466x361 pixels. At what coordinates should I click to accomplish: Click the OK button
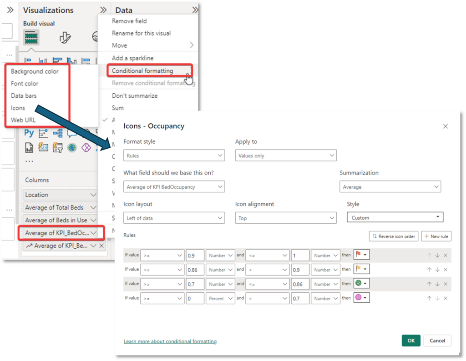[x=411, y=340]
